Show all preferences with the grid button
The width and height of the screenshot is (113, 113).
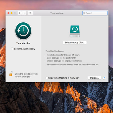(30, 13)
